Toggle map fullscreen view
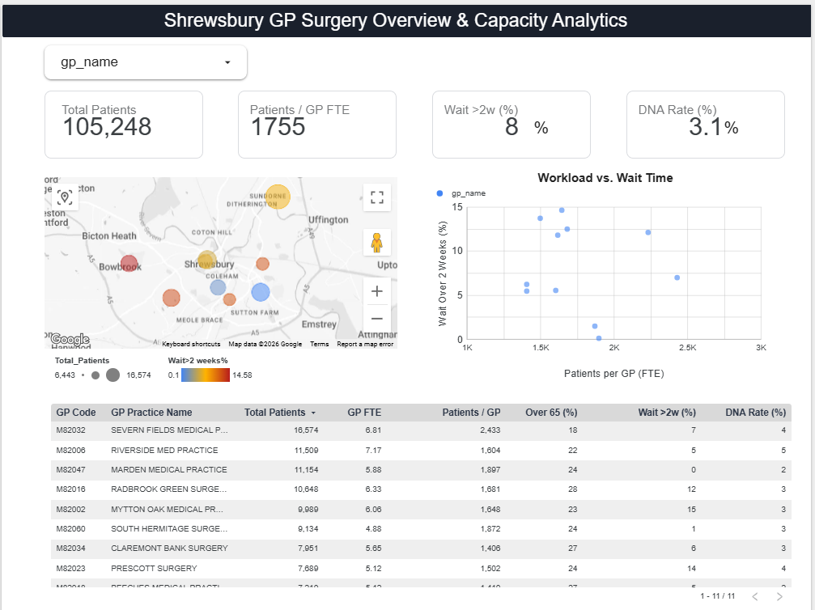Viewport: 815px width, 610px height. (x=377, y=197)
